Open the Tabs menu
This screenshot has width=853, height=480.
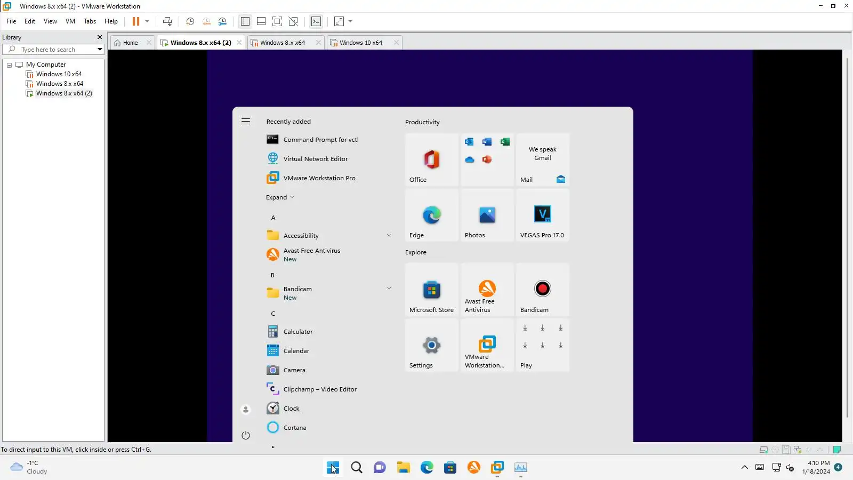[x=90, y=21]
